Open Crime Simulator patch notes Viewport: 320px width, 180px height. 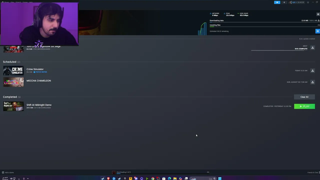click(x=40, y=72)
